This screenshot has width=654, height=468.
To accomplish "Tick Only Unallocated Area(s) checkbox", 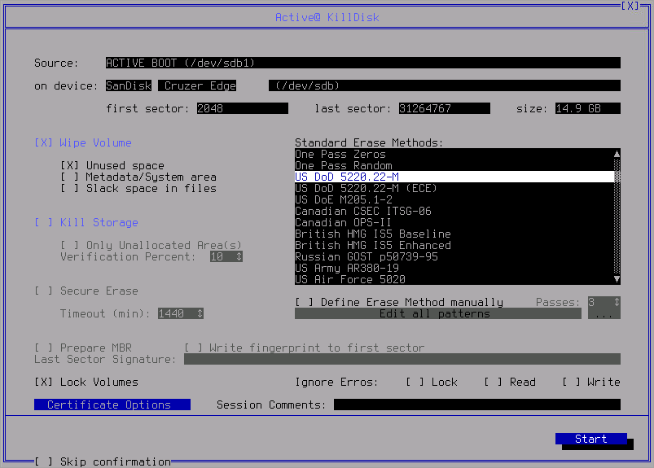I will pyautogui.click(x=70, y=245).
